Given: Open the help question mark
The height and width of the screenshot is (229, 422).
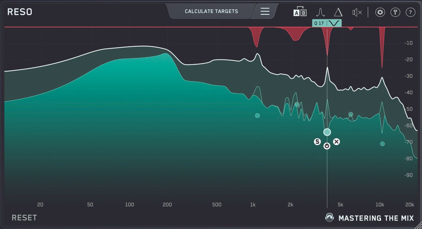Looking at the screenshot, I should (411, 12).
